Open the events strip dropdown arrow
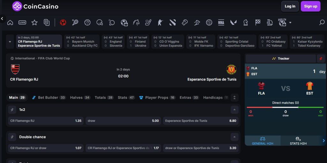The width and height of the screenshot is (327, 163). pyautogui.click(x=10, y=42)
